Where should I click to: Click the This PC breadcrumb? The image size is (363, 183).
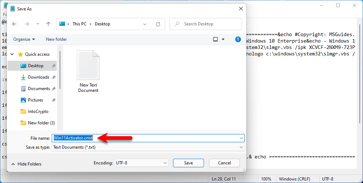point(79,24)
